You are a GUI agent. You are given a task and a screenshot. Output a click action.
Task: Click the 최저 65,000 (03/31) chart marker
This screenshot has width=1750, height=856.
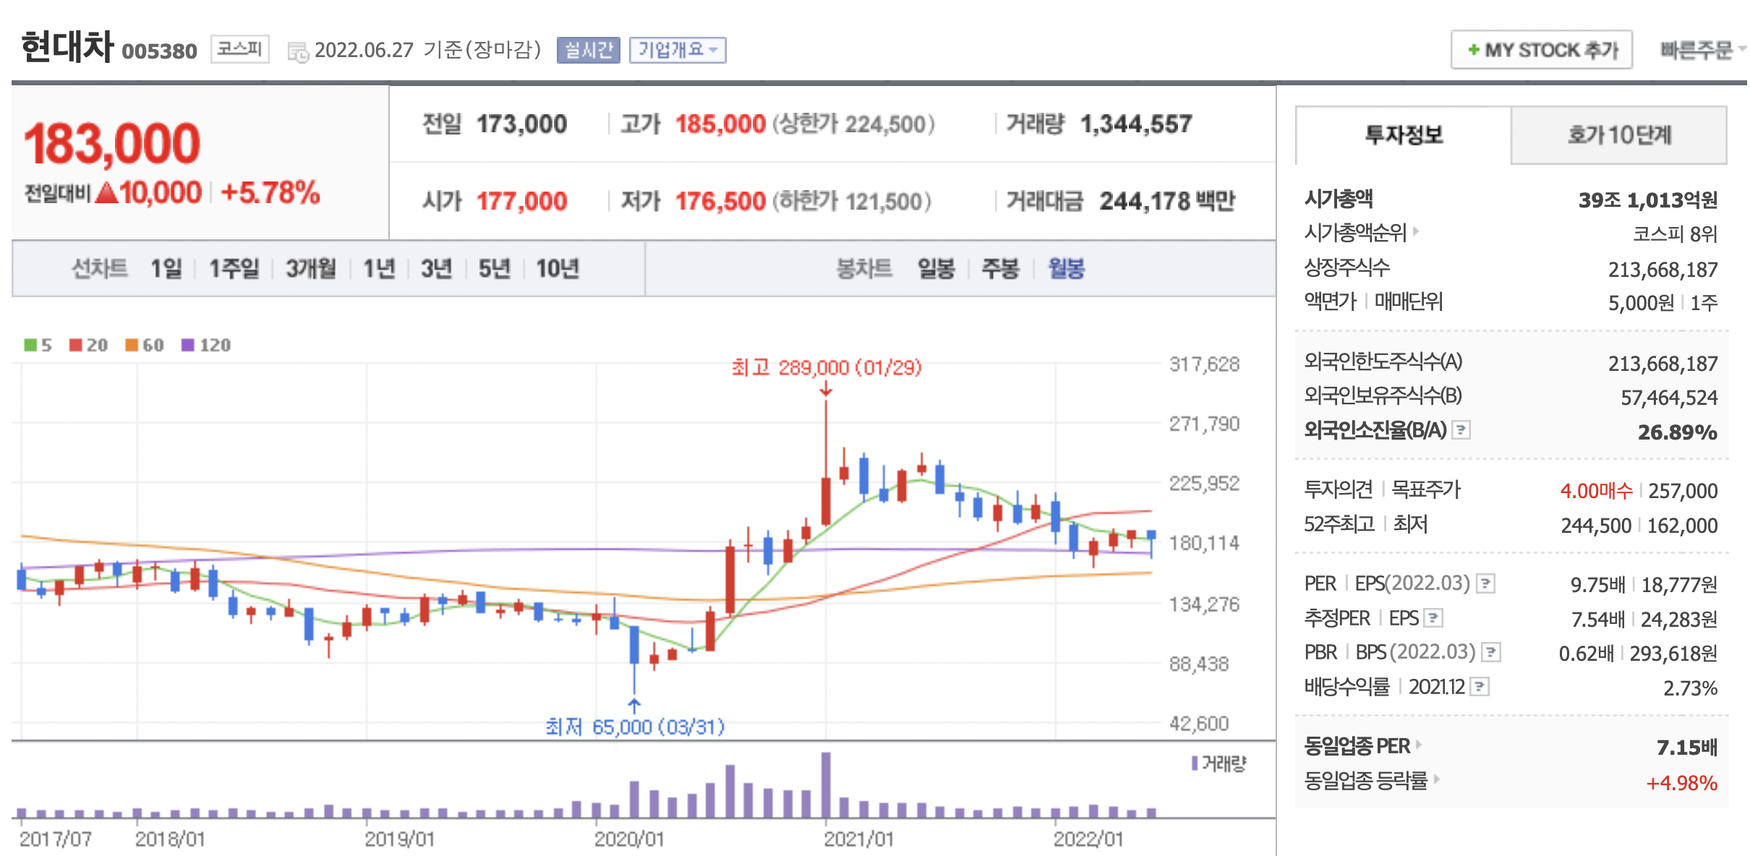(x=635, y=726)
